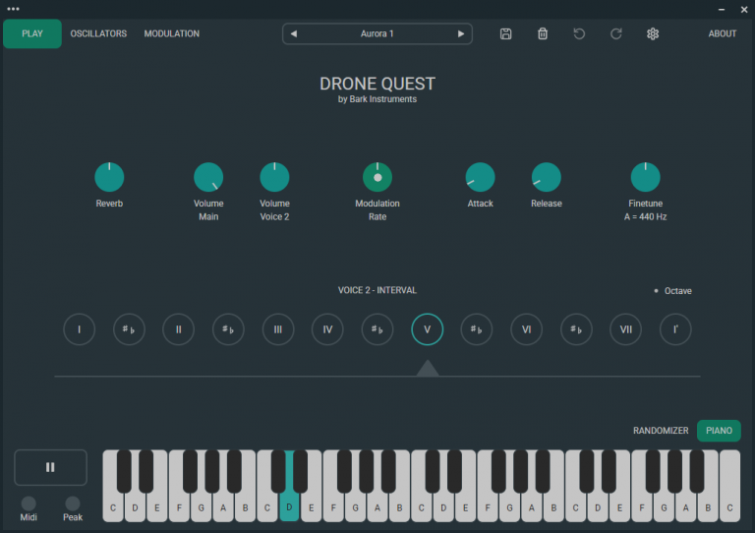Switch to the Modulation tab
Viewport: 755px width, 533px height.
pyautogui.click(x=172, y=33)
